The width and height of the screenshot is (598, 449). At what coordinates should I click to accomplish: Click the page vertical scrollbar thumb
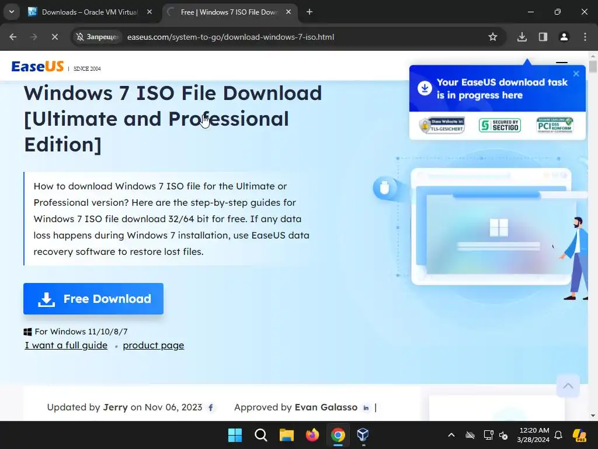coord(593,67)
